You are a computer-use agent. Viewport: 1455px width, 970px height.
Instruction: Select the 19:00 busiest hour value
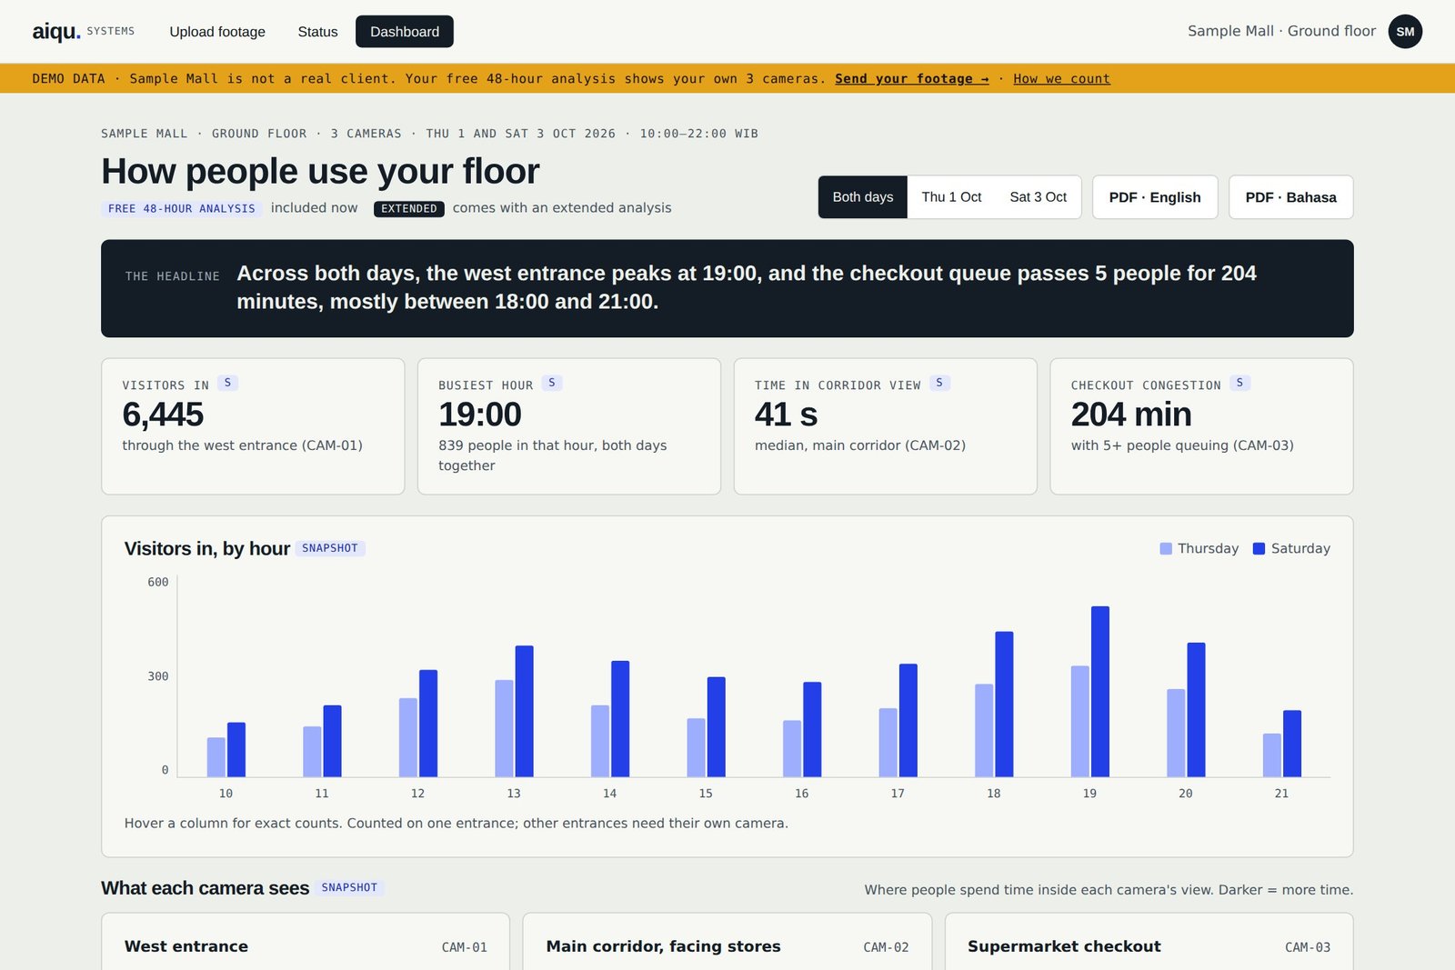pyautogui.click(x=479, y=415)
